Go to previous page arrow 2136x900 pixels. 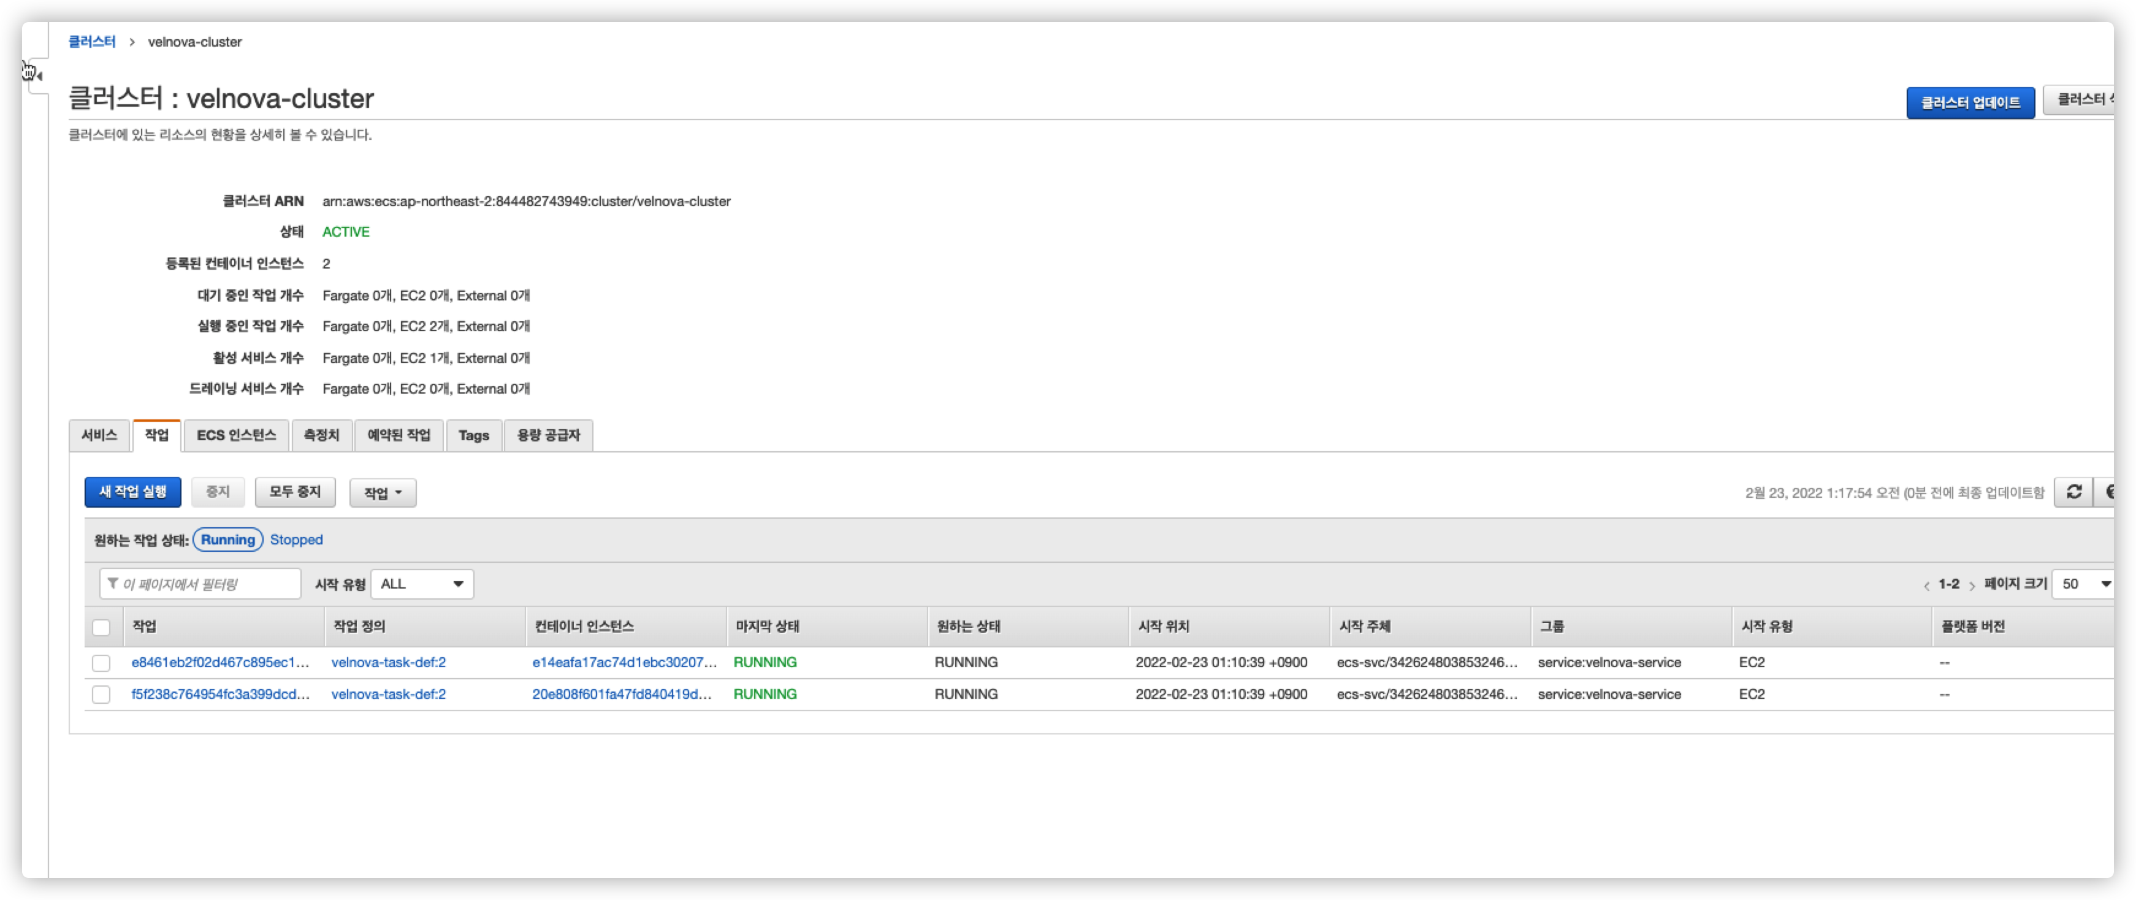[x=1926, y=585]
